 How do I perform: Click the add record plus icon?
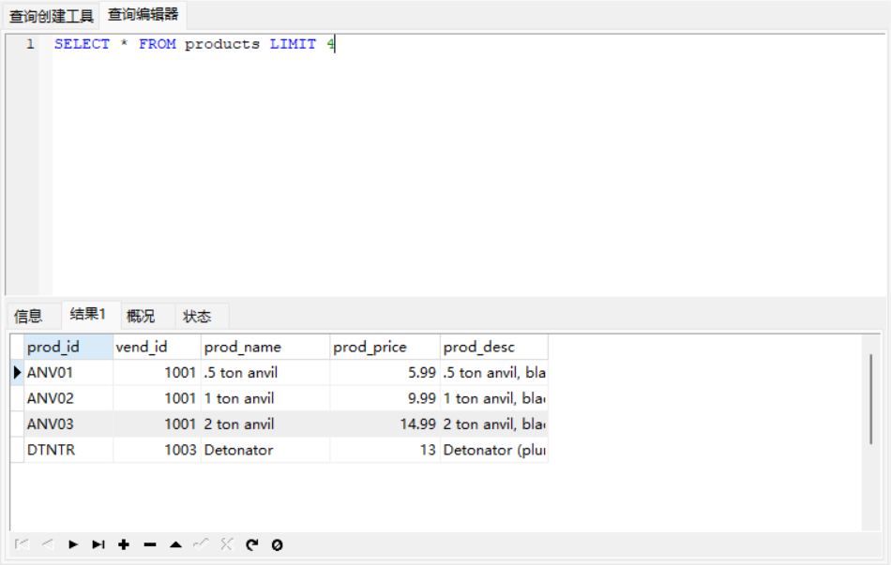124,544
